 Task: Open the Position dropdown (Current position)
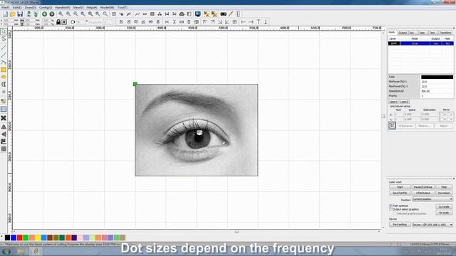point(432,199)
